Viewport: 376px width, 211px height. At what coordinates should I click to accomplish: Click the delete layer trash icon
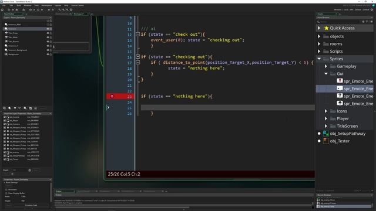(35, 108)
